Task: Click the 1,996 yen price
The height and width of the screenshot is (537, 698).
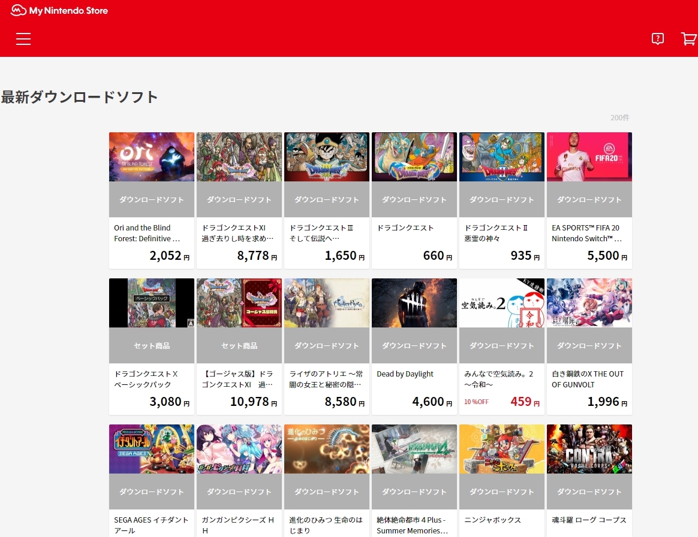Action: 607,402
